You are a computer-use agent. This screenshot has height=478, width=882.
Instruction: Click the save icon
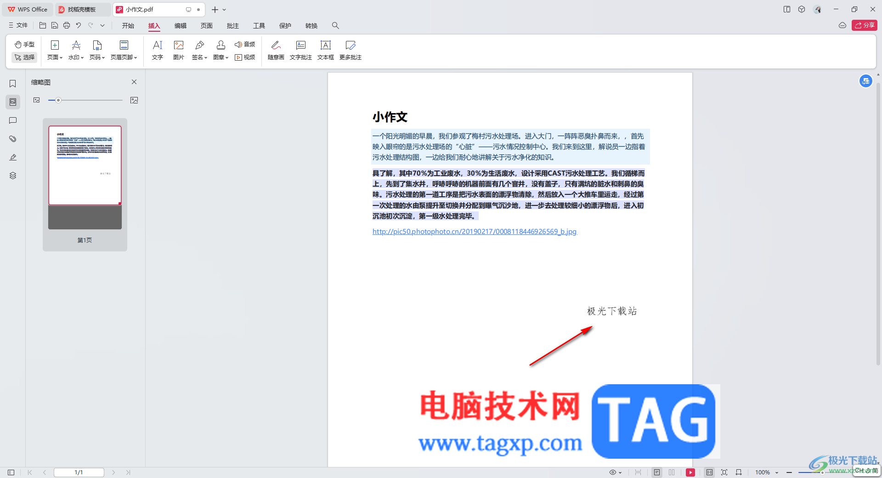coord(55,26)
